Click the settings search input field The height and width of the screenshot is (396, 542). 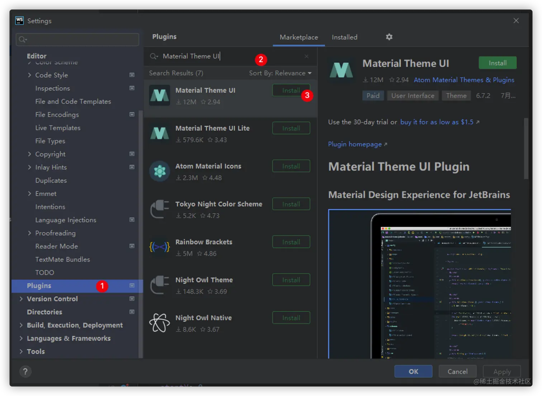[x=77, y=39]
